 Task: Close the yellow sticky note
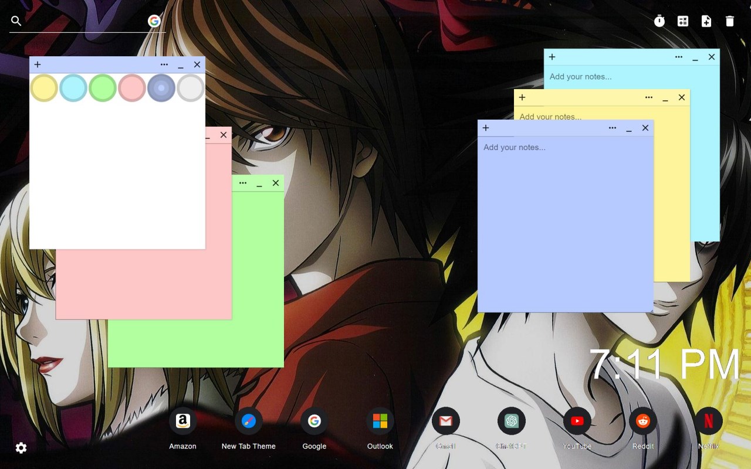[682, 97]
